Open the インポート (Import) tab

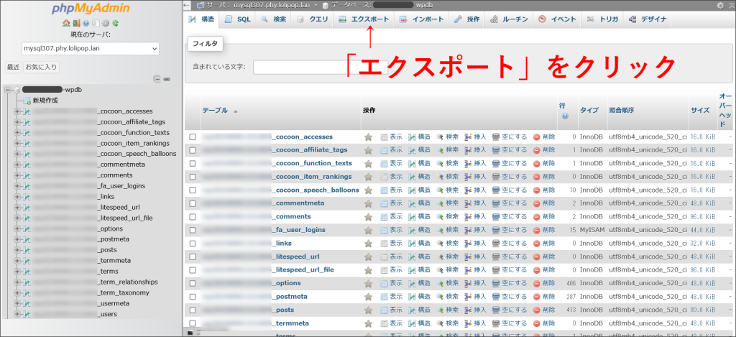[x=421, y=19]
